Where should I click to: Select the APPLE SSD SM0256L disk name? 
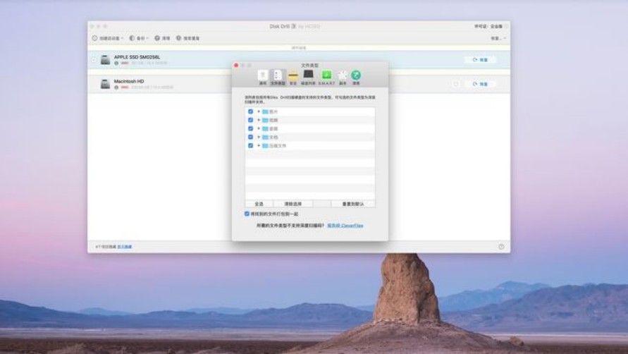pos(137,57)
